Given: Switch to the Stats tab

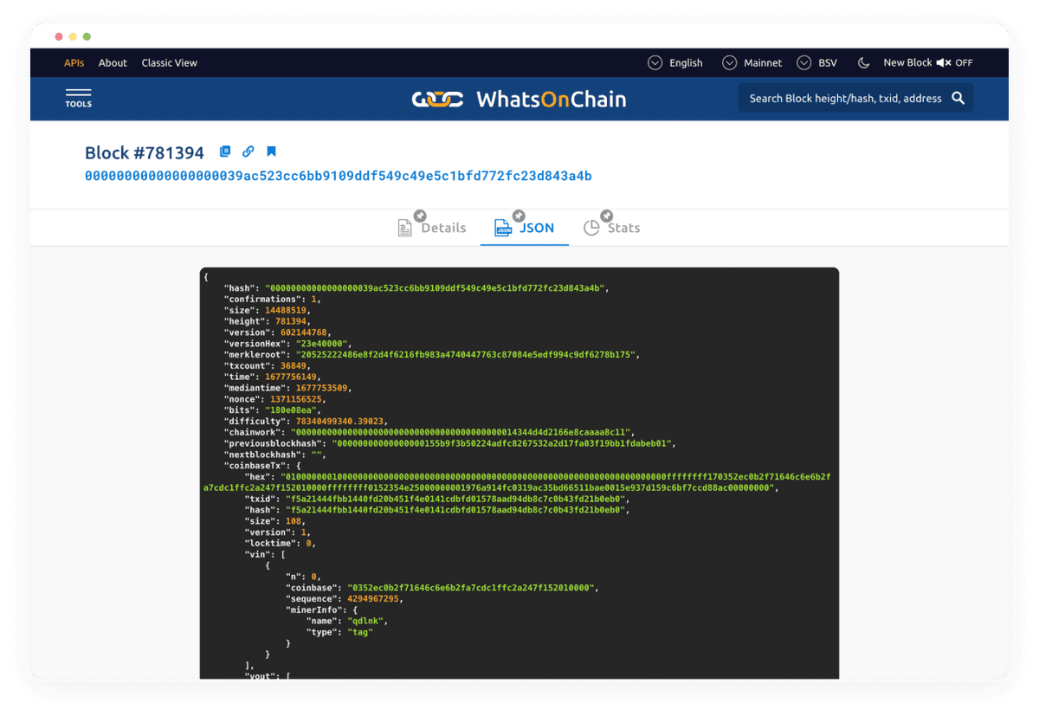Looking at the screenshot, I should 611,228.
